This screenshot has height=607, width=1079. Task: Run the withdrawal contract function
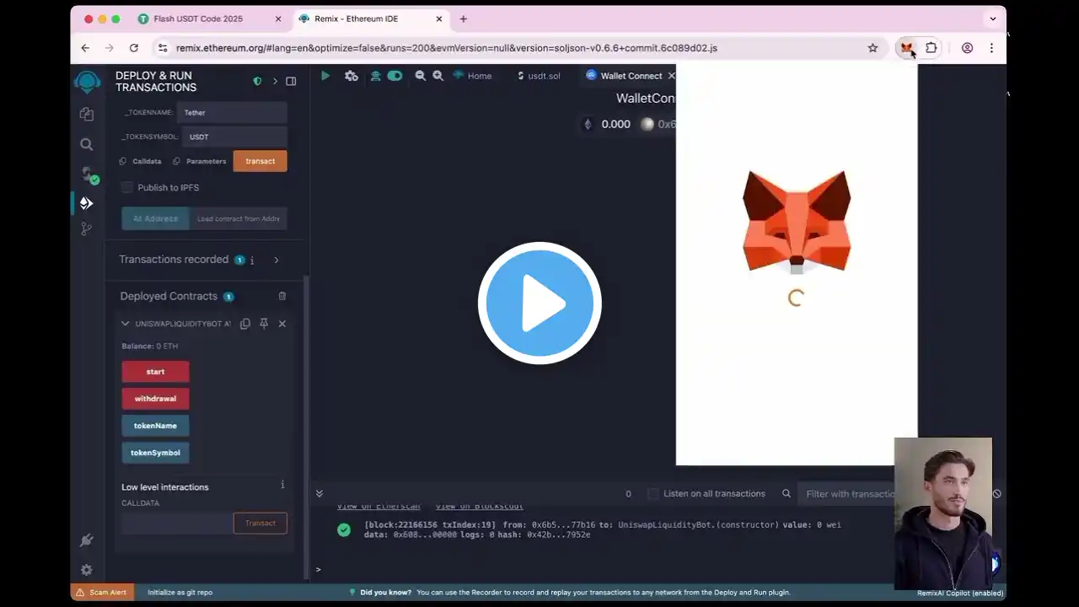tap(155, 399)
